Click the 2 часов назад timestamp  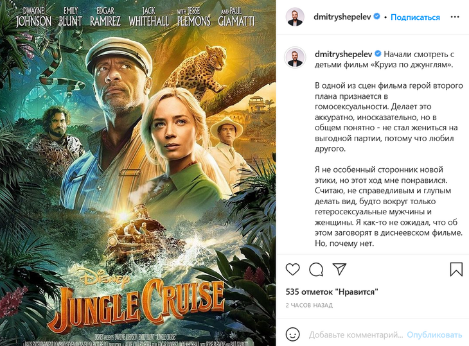click(x=309, y=306)
